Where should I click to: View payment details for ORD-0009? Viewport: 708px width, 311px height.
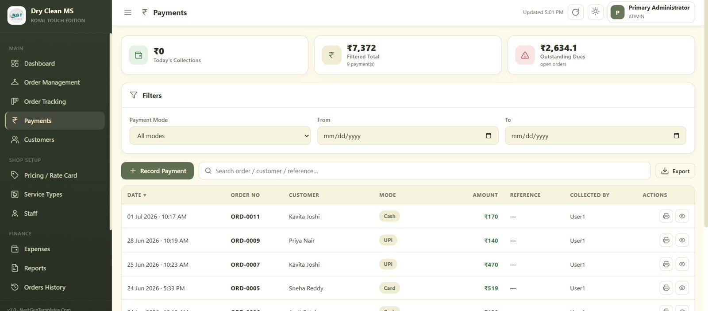(x=682, y=240)
